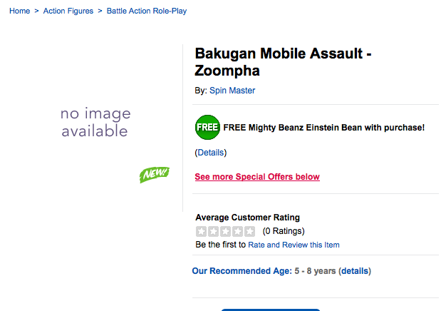
Task: Open Action Figures breadcrumb category
Action: point(68,11)
